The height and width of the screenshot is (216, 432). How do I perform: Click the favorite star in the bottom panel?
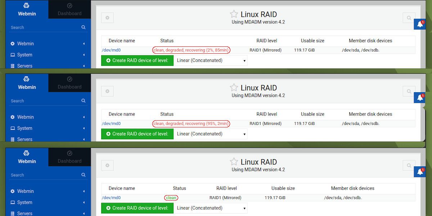click(x=234, y=161)
